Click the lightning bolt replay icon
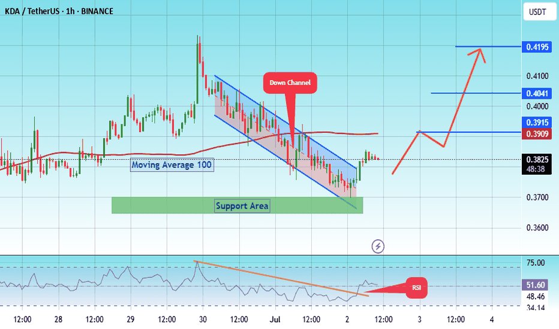 378,246
